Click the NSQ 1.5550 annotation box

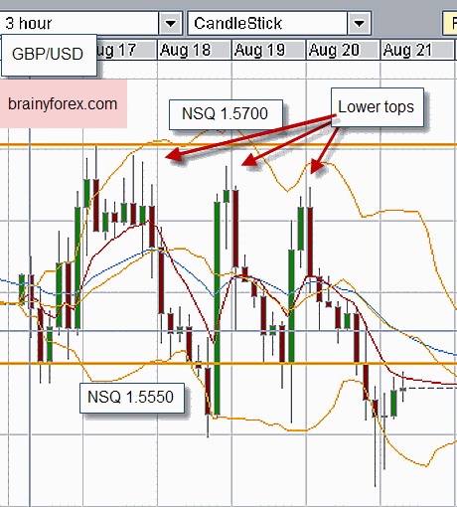tap(132, 398)
